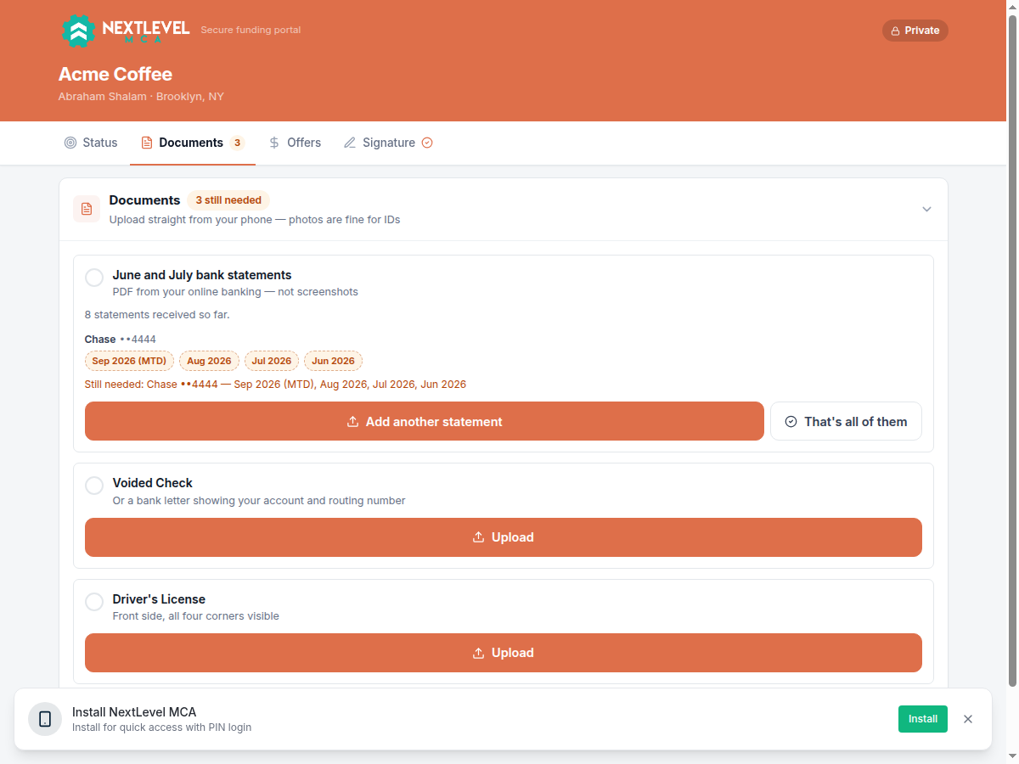Select the Aug 2026 chip

tap(209, 361)
